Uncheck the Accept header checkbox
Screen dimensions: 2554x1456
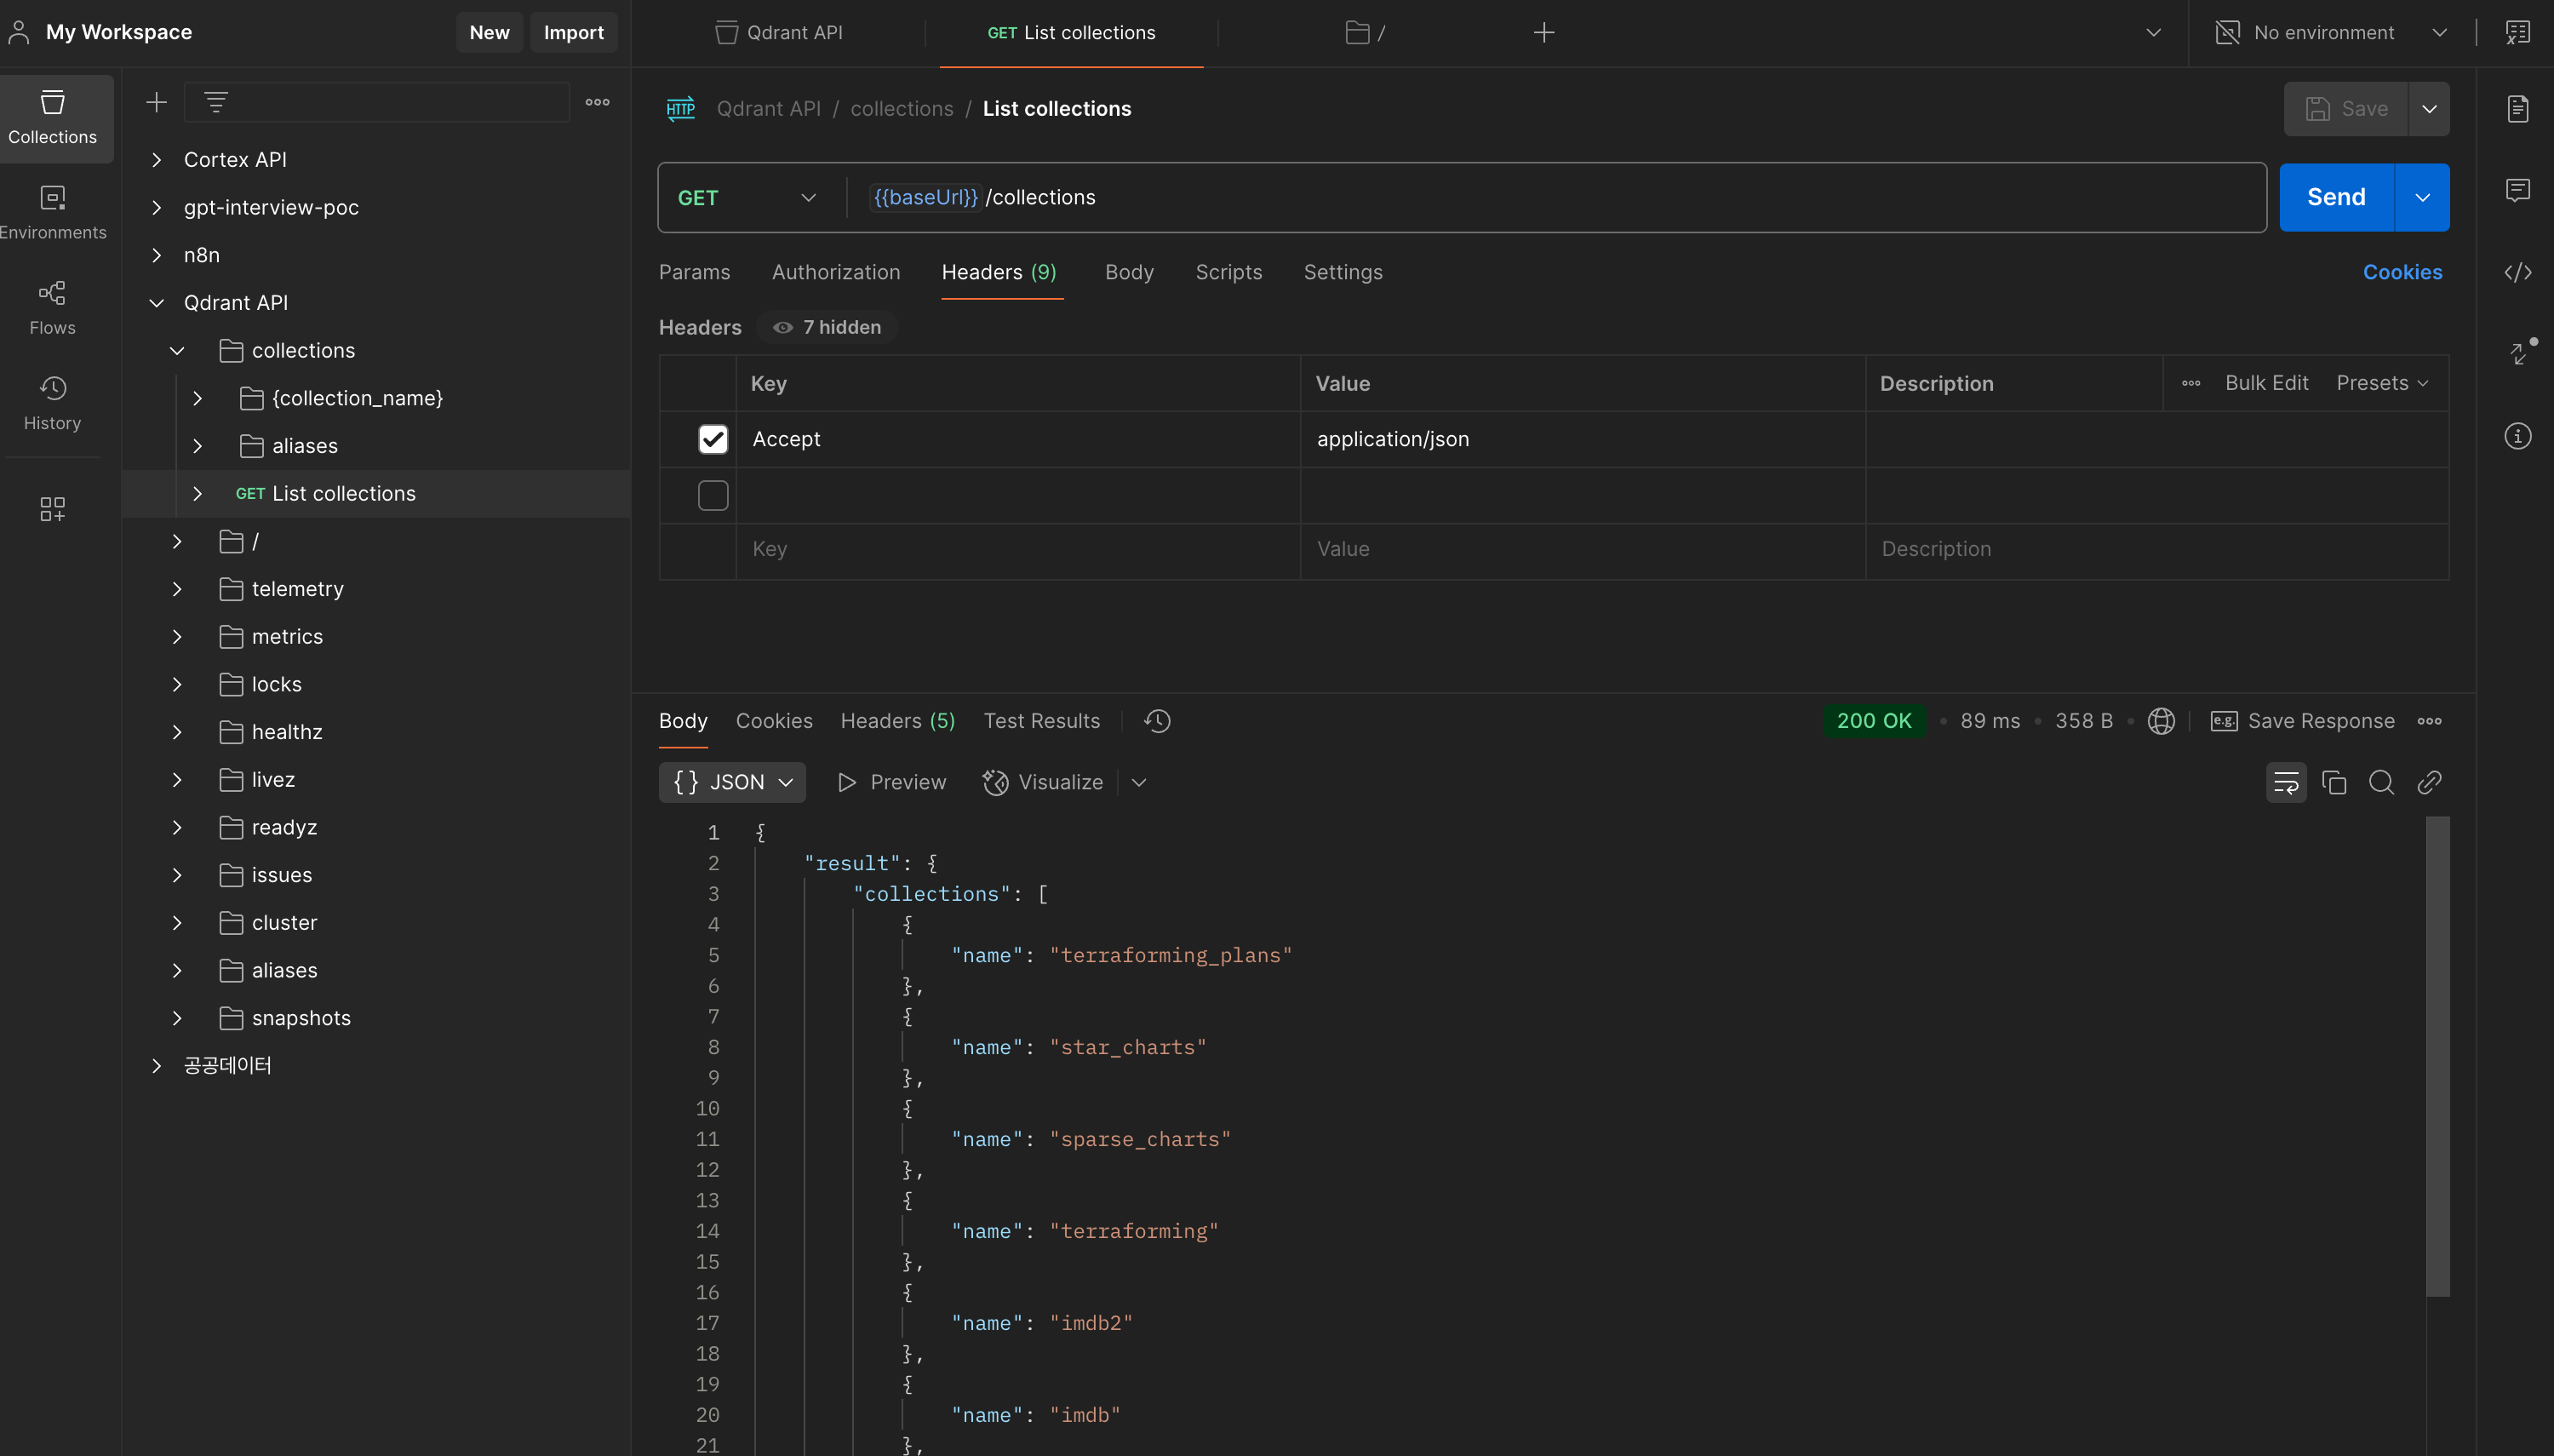click(x=713, y=439)
